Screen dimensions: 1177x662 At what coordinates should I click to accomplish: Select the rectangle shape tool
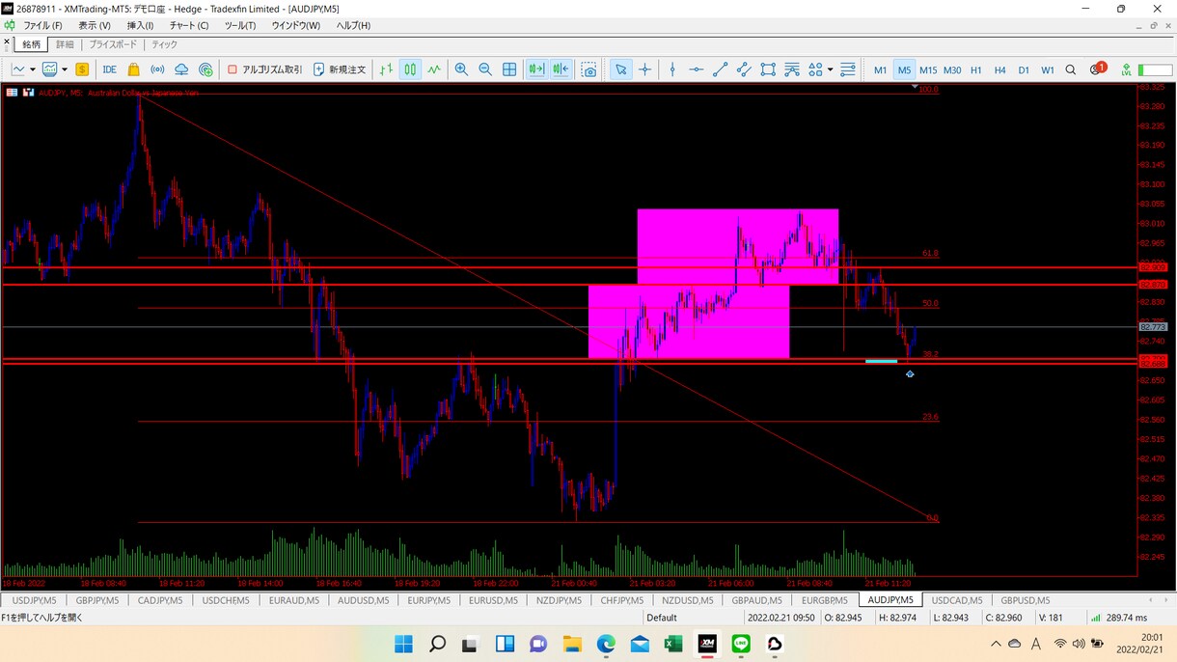[x=768, y=69]
